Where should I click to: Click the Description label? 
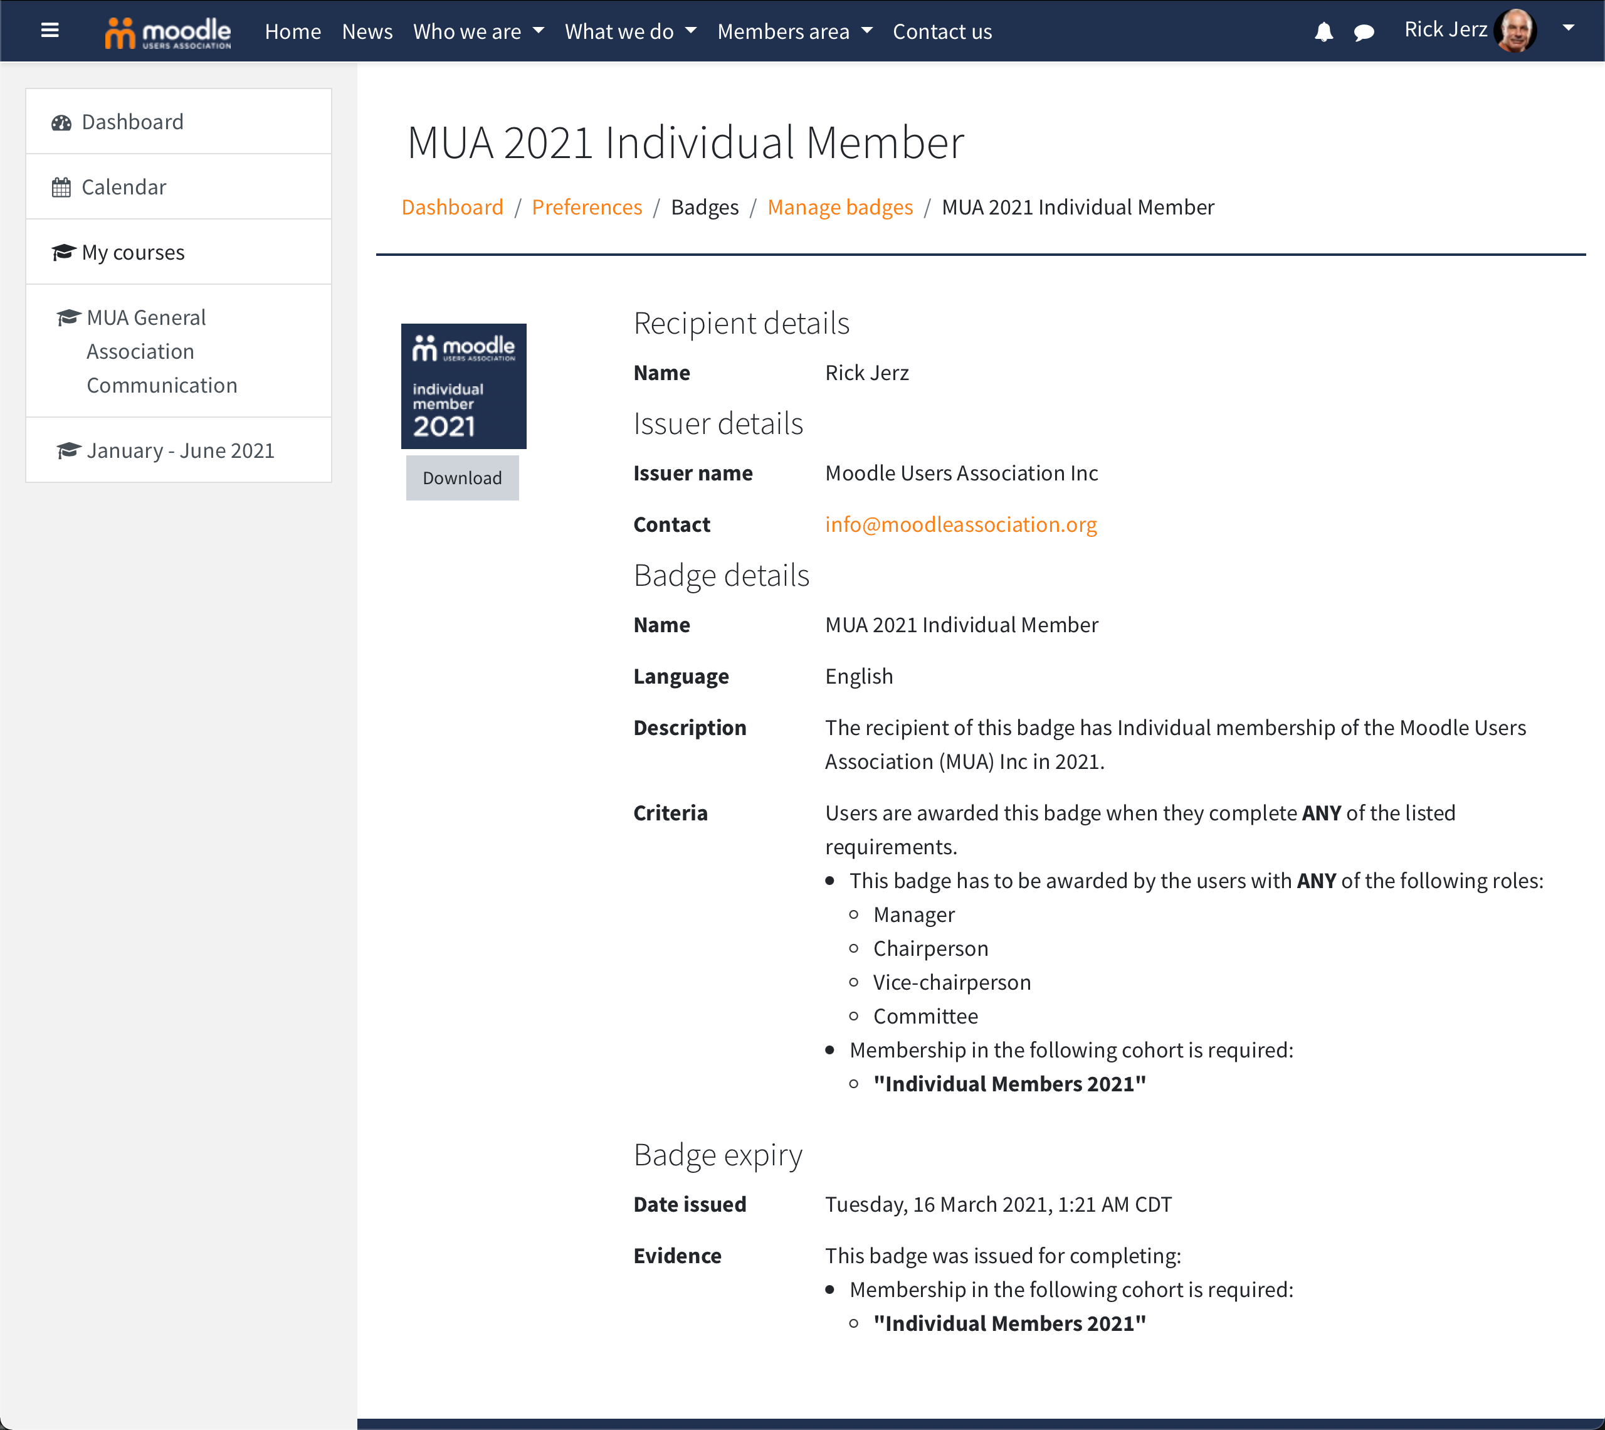click(690, 728)
